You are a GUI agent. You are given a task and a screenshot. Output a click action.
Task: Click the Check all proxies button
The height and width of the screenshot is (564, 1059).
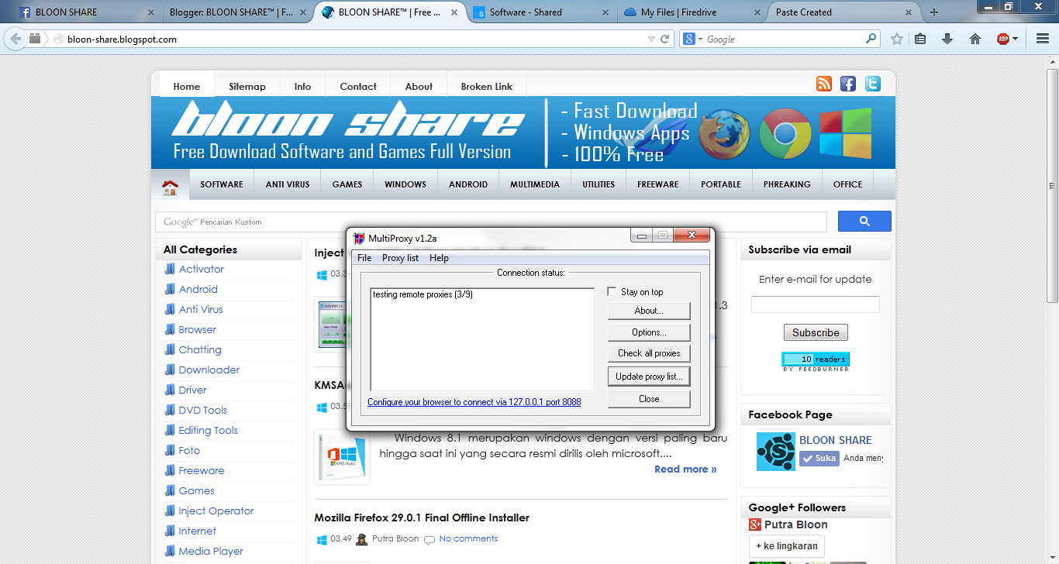649,353
